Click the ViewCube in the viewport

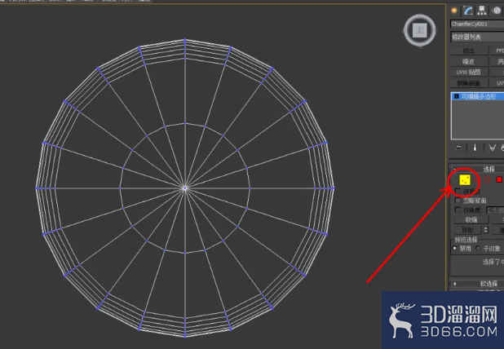418,31
